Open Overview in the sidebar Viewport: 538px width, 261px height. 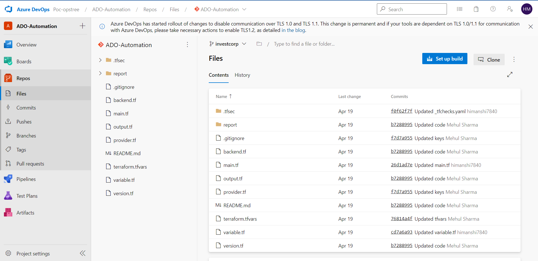click(x=45, y=45)
